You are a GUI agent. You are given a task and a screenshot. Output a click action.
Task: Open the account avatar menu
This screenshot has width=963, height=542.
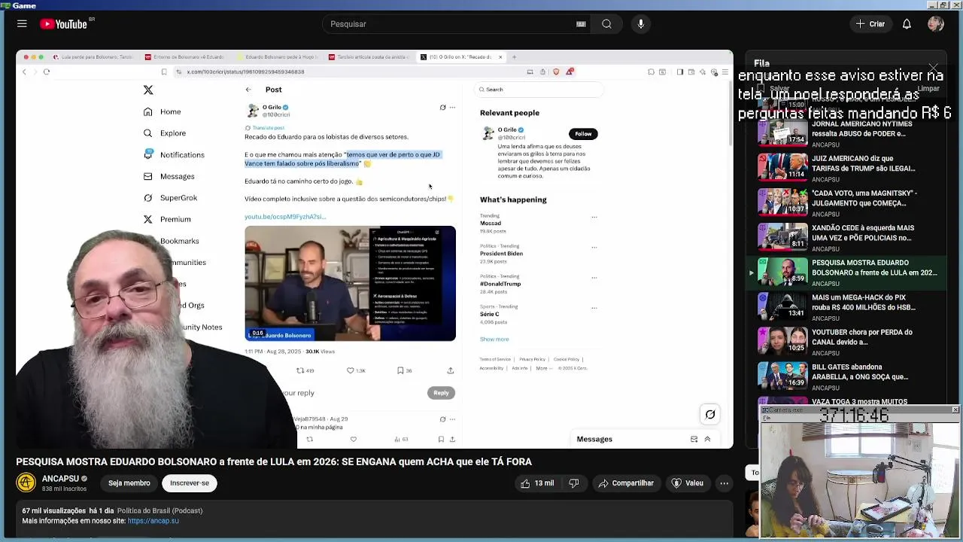coord(936,24)
